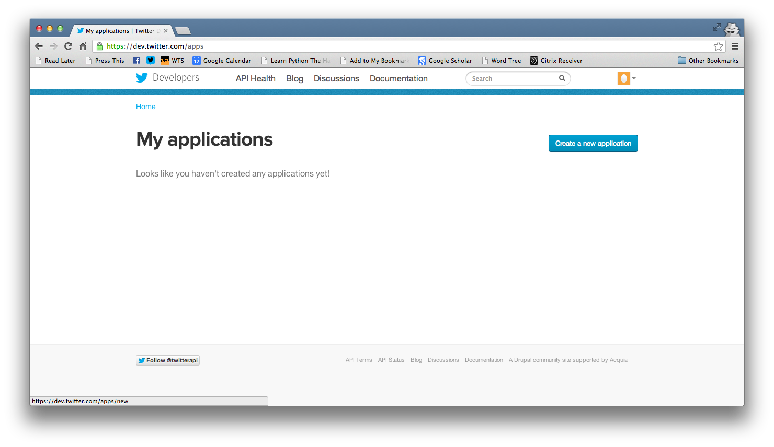Open the Facebook bookmark icon

point(136,61)
